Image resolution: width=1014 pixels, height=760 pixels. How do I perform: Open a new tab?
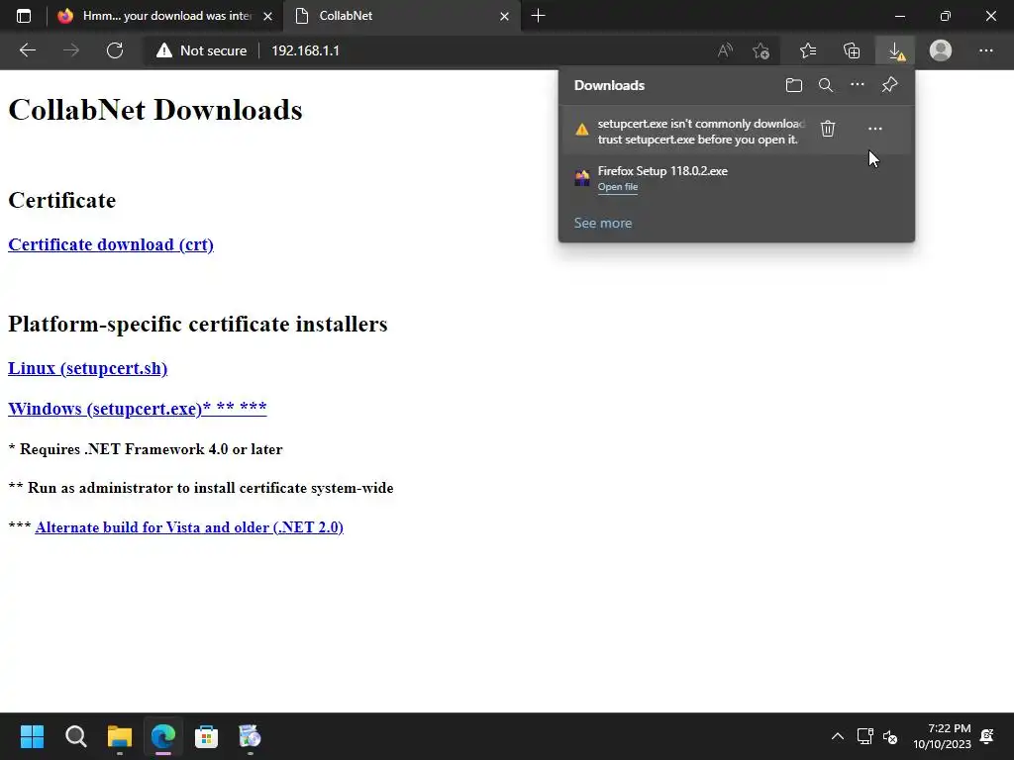coord(538,16)
